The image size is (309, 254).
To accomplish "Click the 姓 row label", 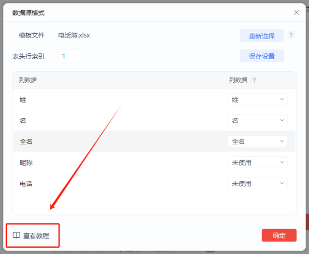I will (23, 100).
